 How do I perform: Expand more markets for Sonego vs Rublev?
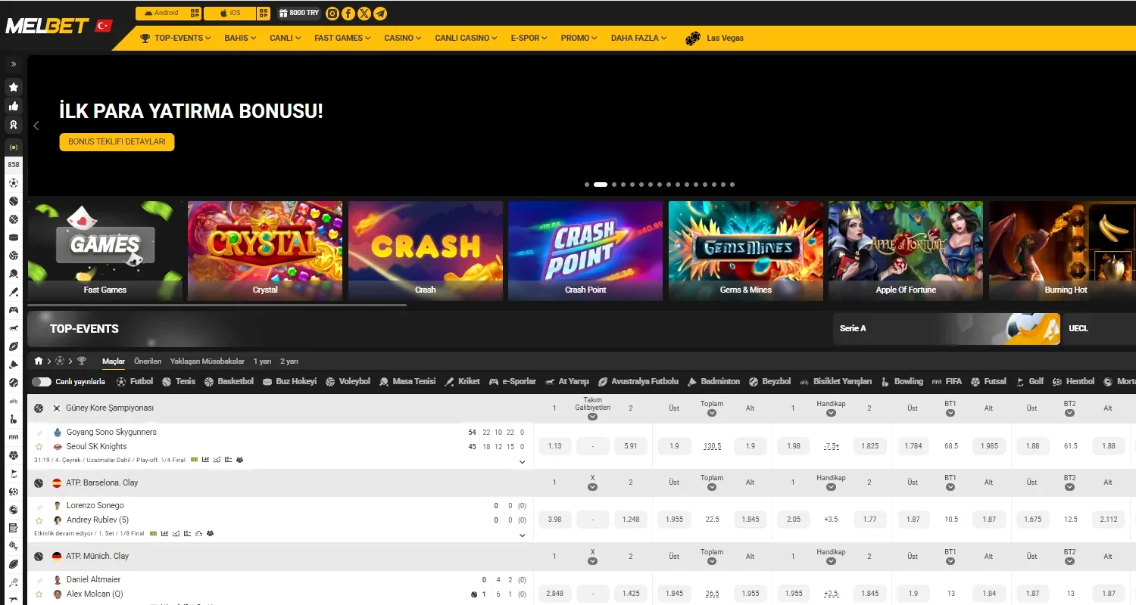(x=522, y=535)
